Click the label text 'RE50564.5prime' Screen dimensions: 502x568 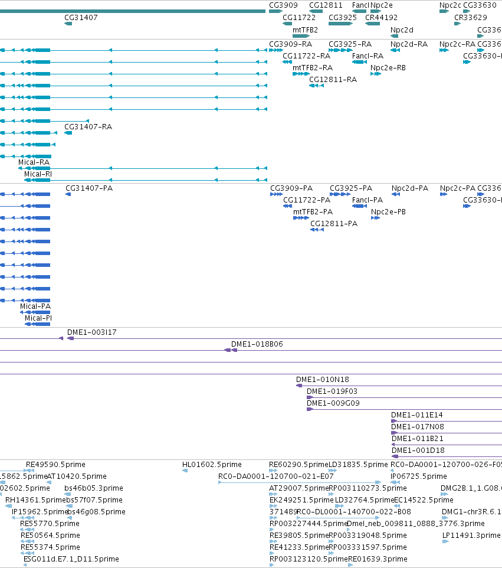50,536
